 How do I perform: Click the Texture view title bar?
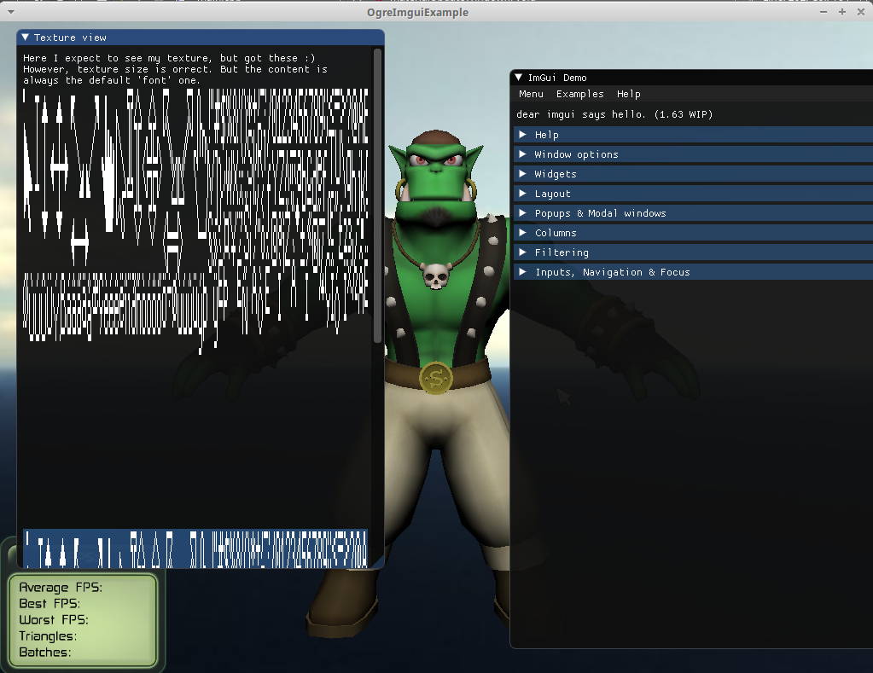201,38
